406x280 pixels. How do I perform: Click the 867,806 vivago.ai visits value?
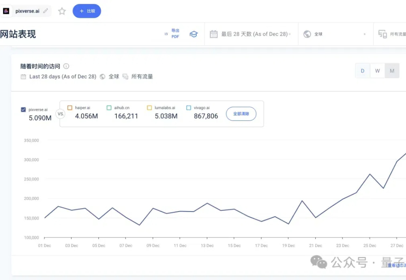(x=206, y=116)
